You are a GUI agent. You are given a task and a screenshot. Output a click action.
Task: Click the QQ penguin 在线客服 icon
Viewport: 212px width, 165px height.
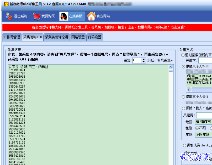(64, 16)
